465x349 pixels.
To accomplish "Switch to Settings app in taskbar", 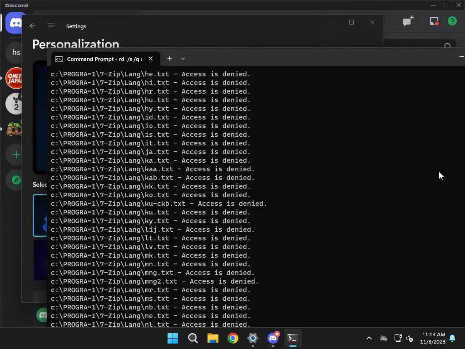I will (252, 338).
